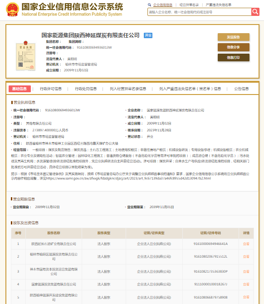Screen dimensions: 264x304
Task: Switch to the 基础信息 tab
Action: [x=20, y=89]
